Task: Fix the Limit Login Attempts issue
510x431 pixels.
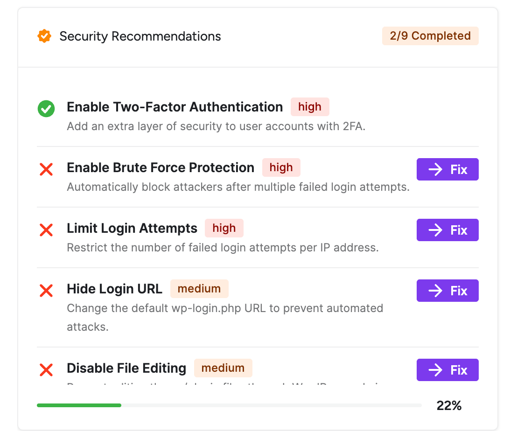Action: click(x=447, y=230)
